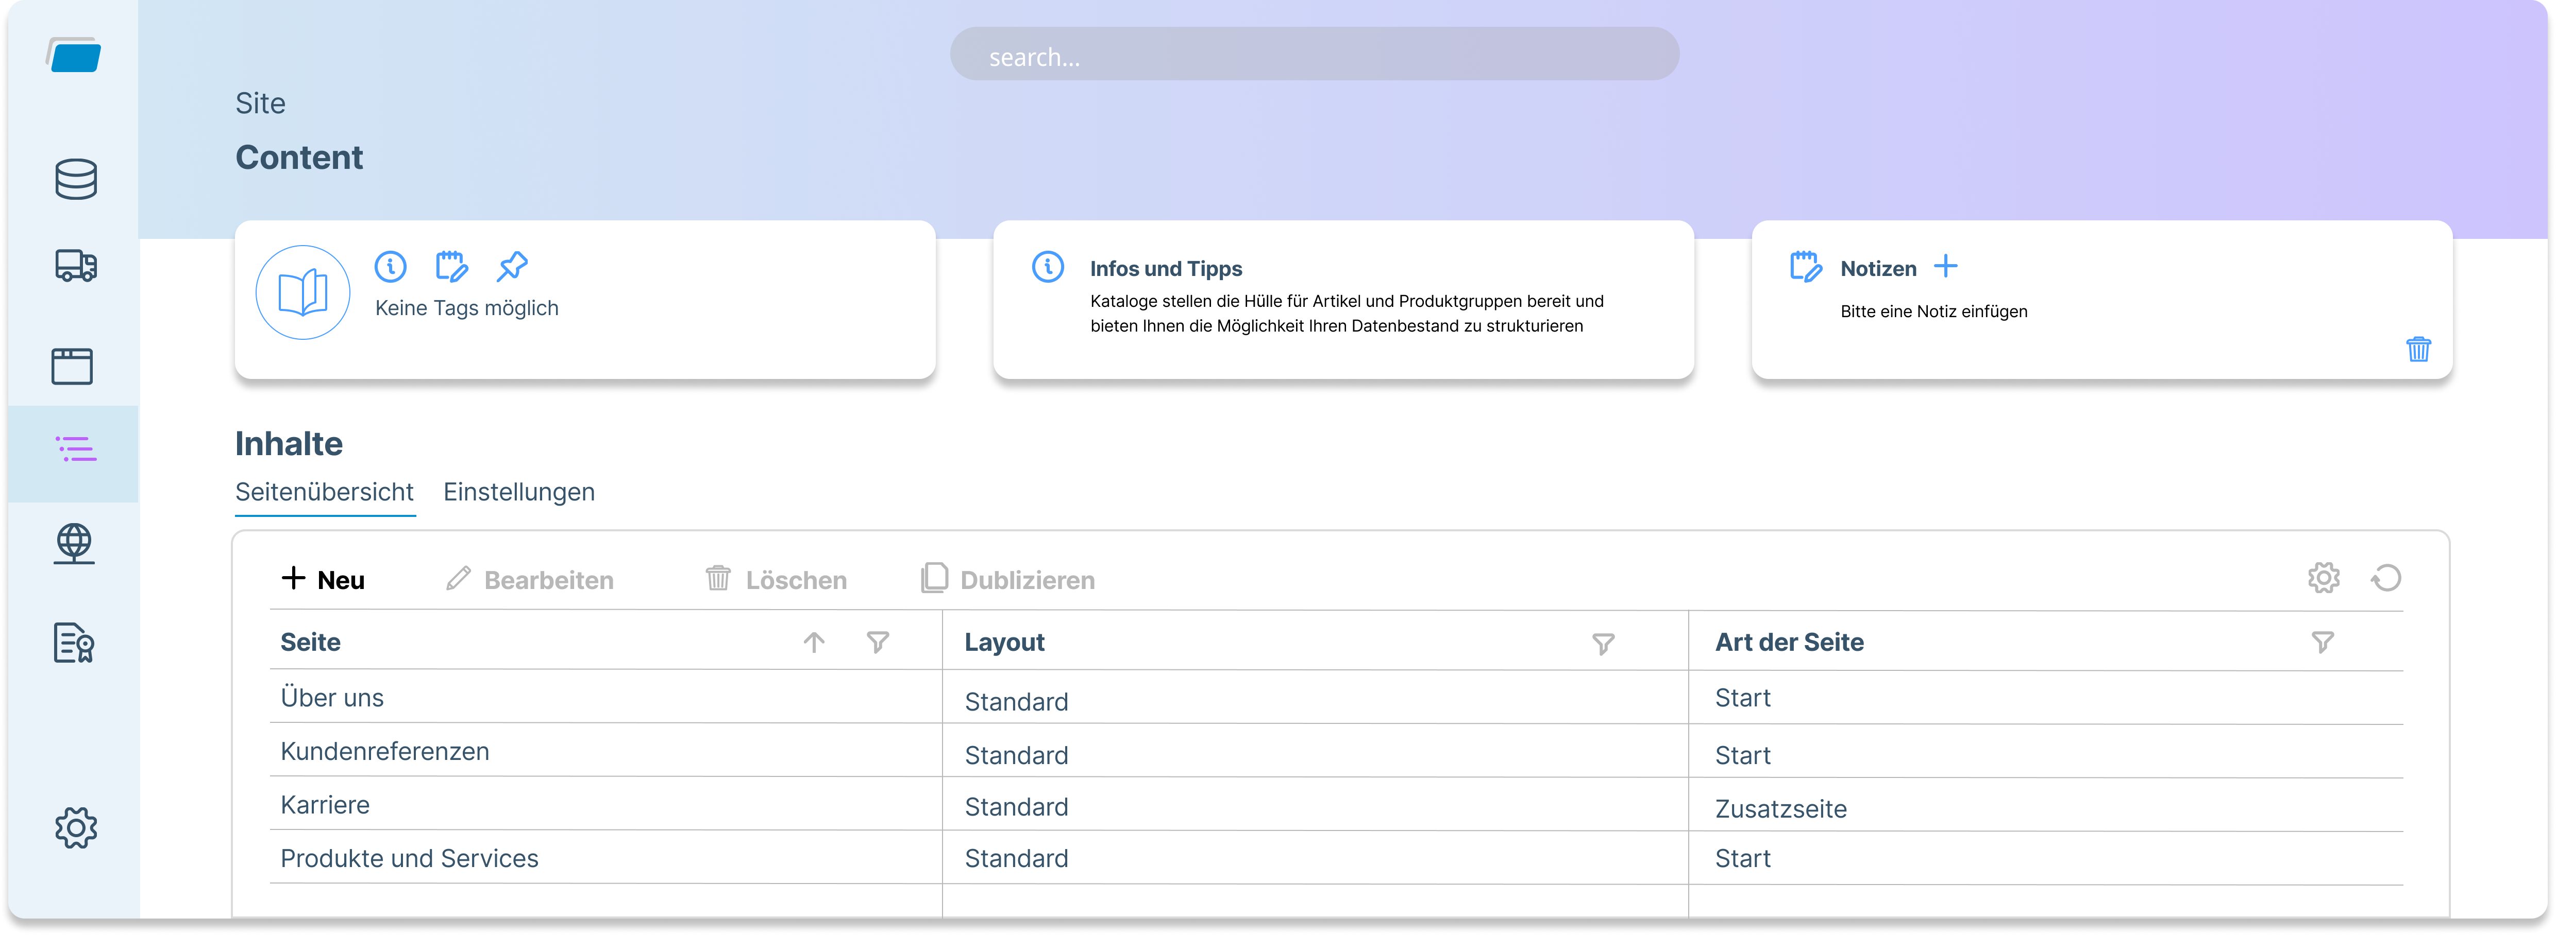Viewport: 2556px width, 935px height.
Task: Click the trash icon in Notizen card
Action: click(2418, 349)
